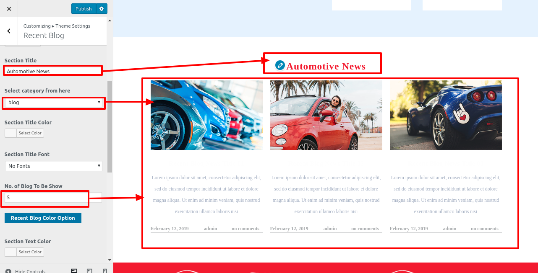
Task: Open publish settings gear icon
Action: [102, 9]
